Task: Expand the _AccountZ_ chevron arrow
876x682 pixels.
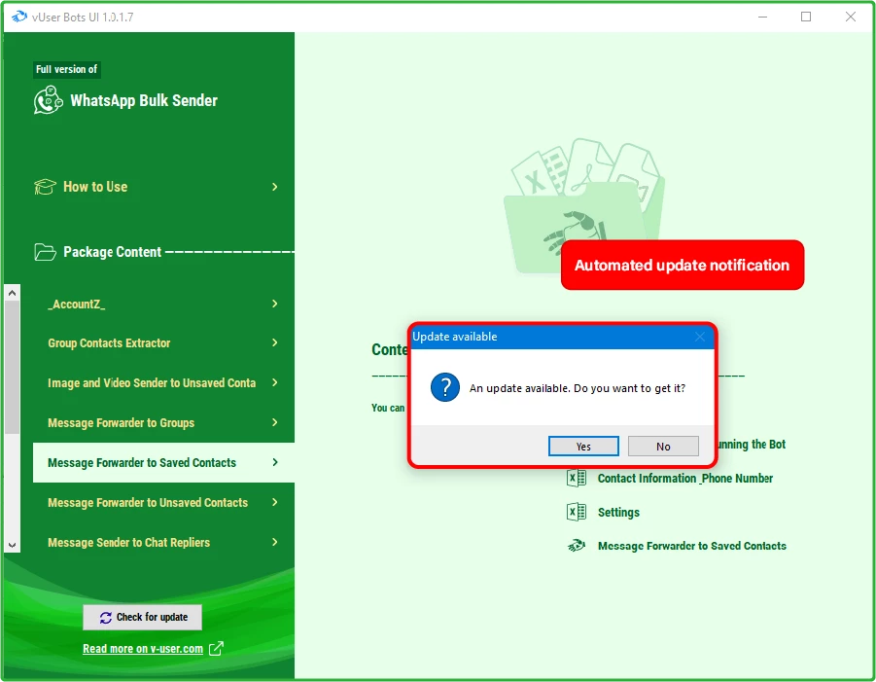Action: pos(275,304)
